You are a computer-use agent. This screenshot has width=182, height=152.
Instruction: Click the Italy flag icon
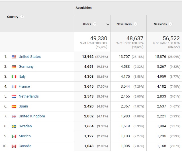14,77
